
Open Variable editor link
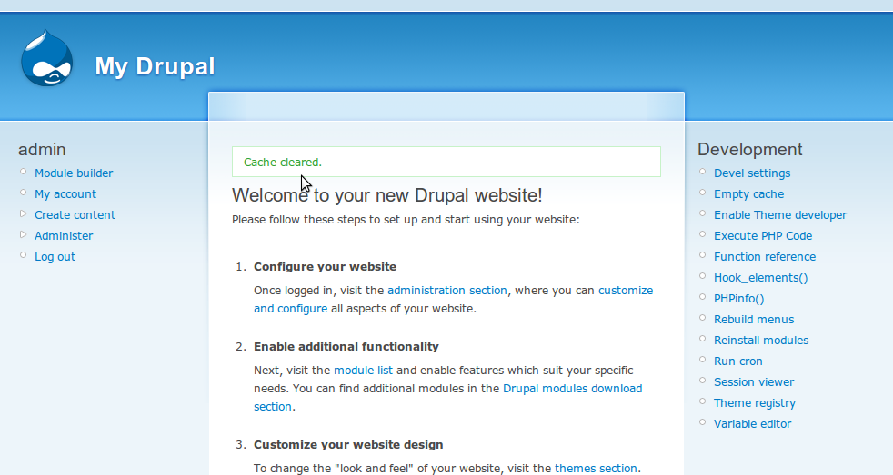(752, 424)
